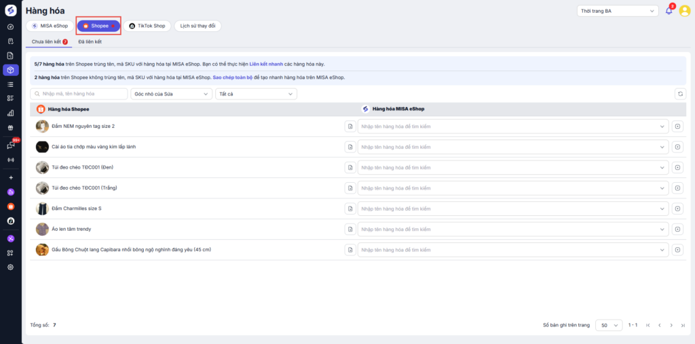
Task: Switch to the Đã liên kết tab
Action: 90,42
